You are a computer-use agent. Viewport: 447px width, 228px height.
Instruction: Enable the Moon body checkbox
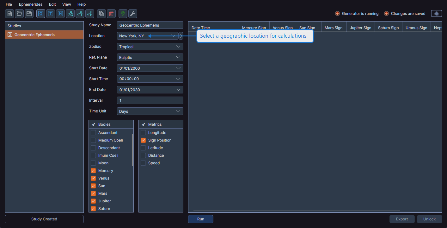[x=93, y=163]
